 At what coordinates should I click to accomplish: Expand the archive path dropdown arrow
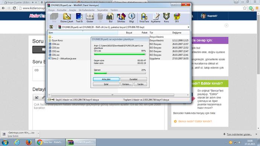188,27
